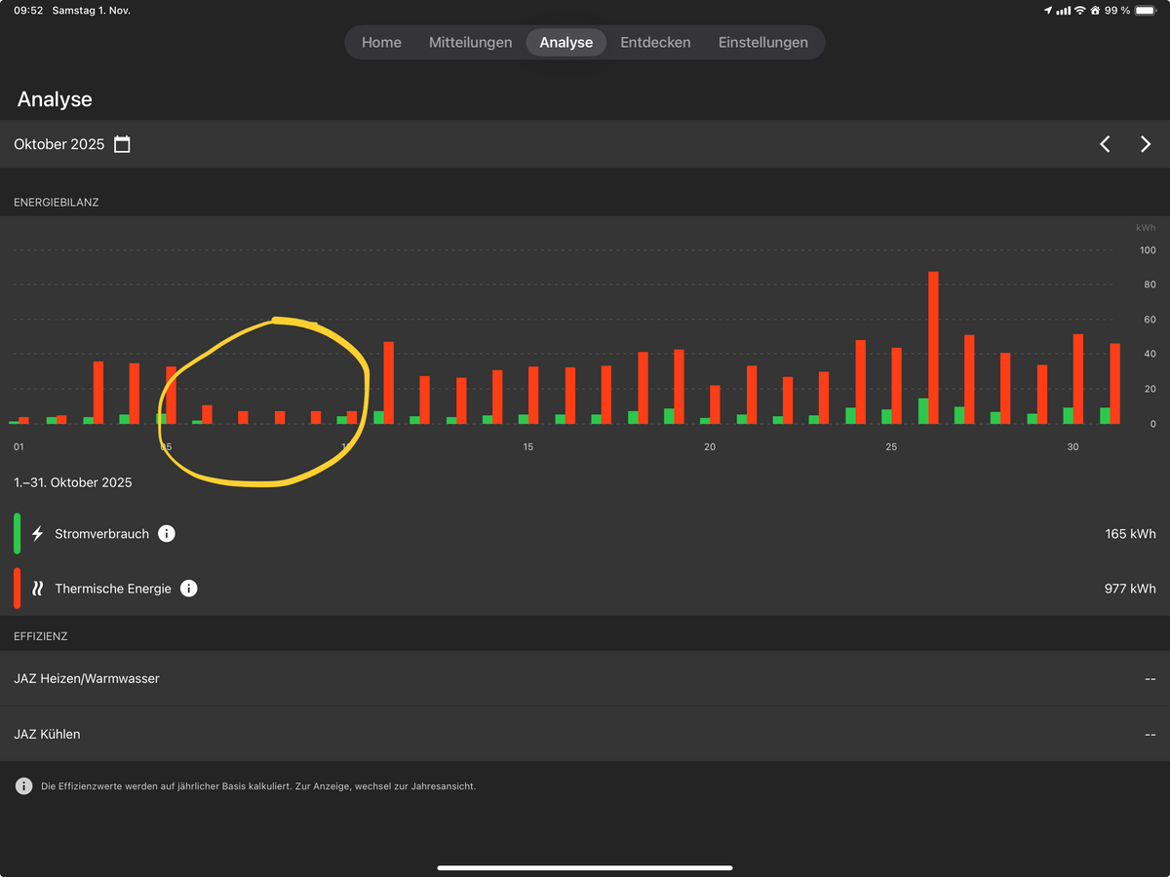This screenshot has height=877, width=1170.
Task: Tap the kWh unit label above chart axis
Action: tap(1146, 227)
